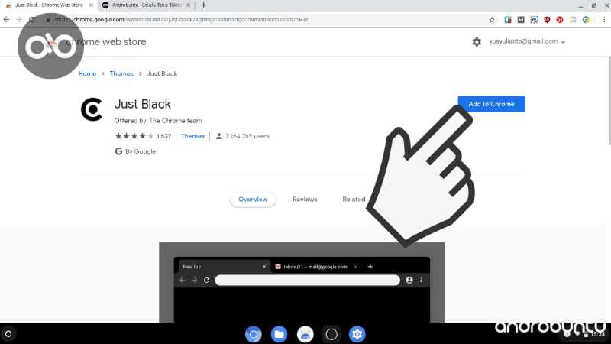The height and width of the screenshot is (344, 611).
Task: Click the dashed-border N extension icon
Action: click(534, 20)
